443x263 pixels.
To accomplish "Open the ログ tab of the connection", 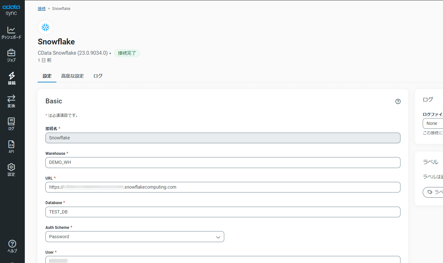I will pyautogui.click(x=98, y=76).
